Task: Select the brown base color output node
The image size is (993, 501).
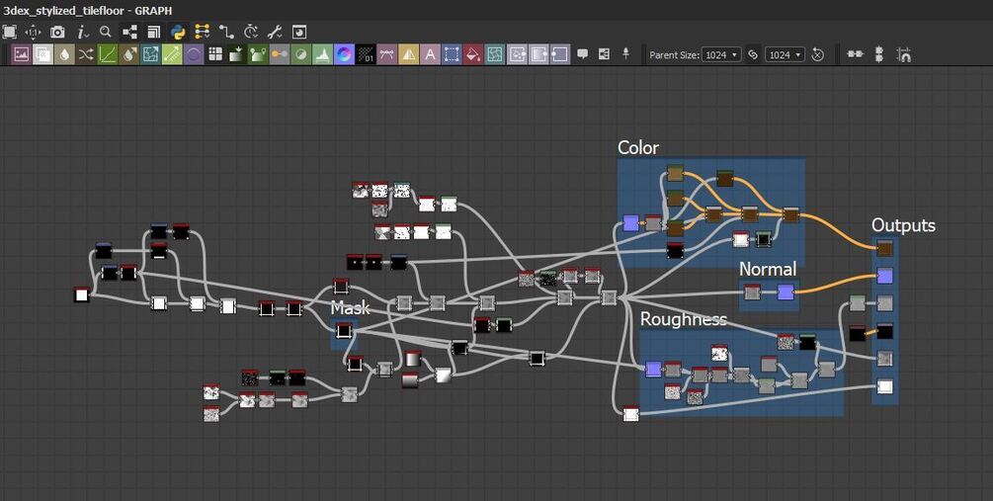Action: [x=884, y=248]
